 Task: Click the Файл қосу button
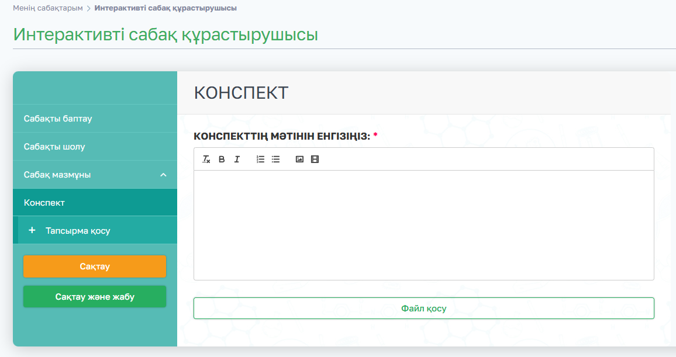tap(423, 309)
